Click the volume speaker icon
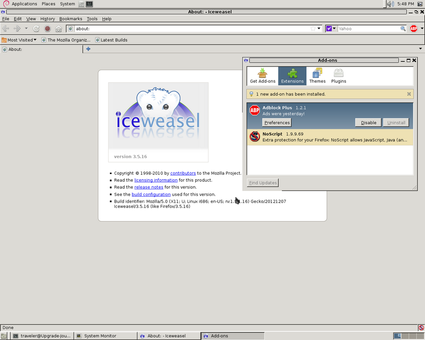425x340 pixels. (390, 4)
